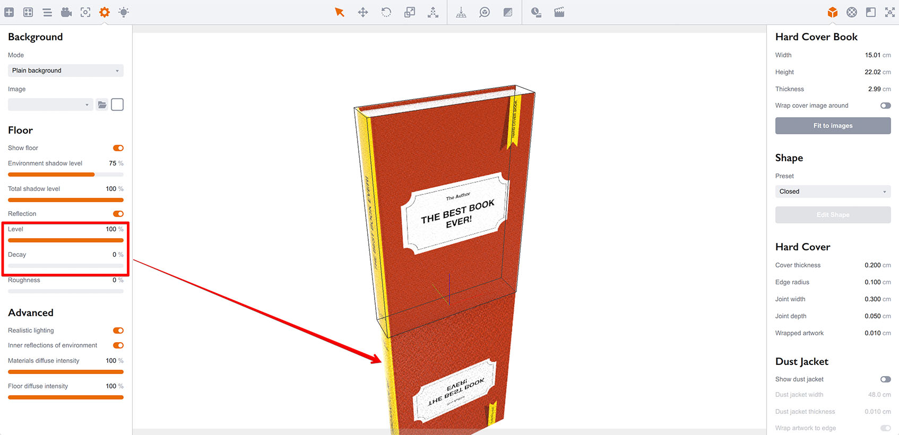The width and height of the screenshot is (899, 435).
Task: Click the add object plus icon
Action: click(9, 12)
